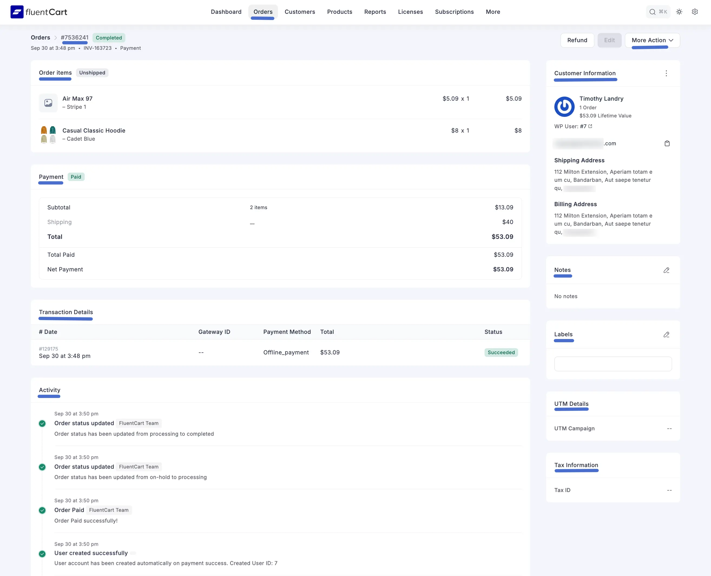
Task: Open the search with magnifier icon
Action: coord(652,12)
